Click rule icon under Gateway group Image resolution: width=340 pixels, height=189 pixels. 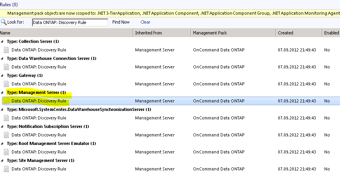(6, 84)
